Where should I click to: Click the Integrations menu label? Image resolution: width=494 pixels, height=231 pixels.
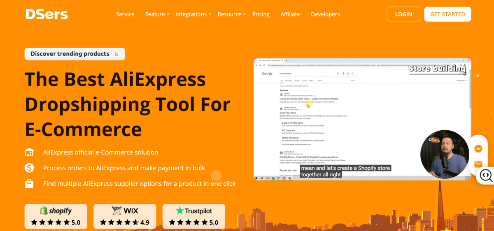click(x=191, y=14)
